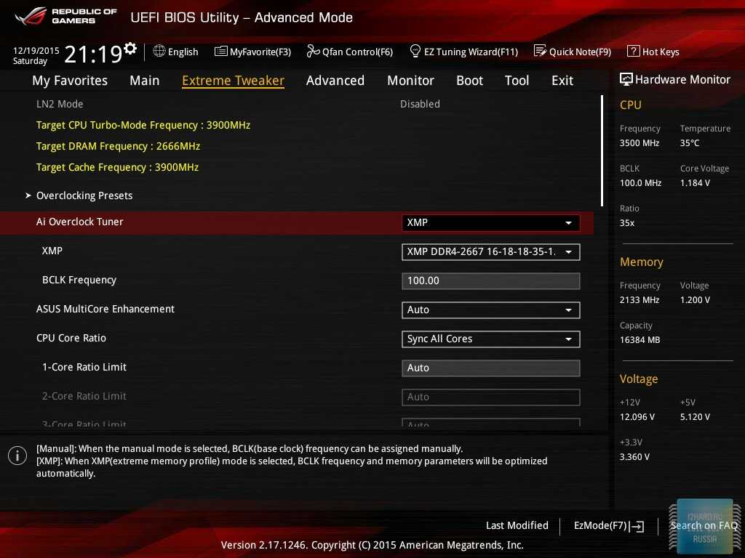Click the BCLK Frequency input field
The width and height of the screenshot is (745, 558).
490,280
